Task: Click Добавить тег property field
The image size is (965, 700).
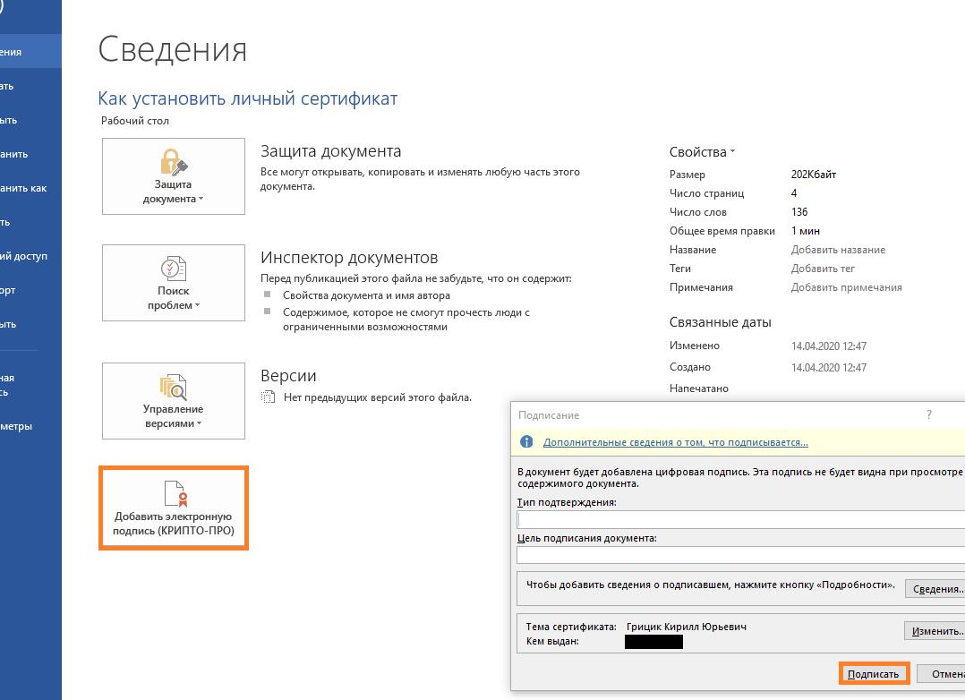Action: click(823, 269)
